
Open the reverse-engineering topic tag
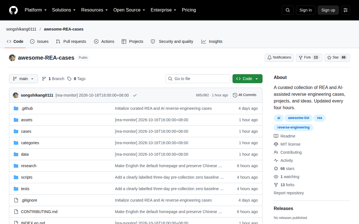coord(293,128)
